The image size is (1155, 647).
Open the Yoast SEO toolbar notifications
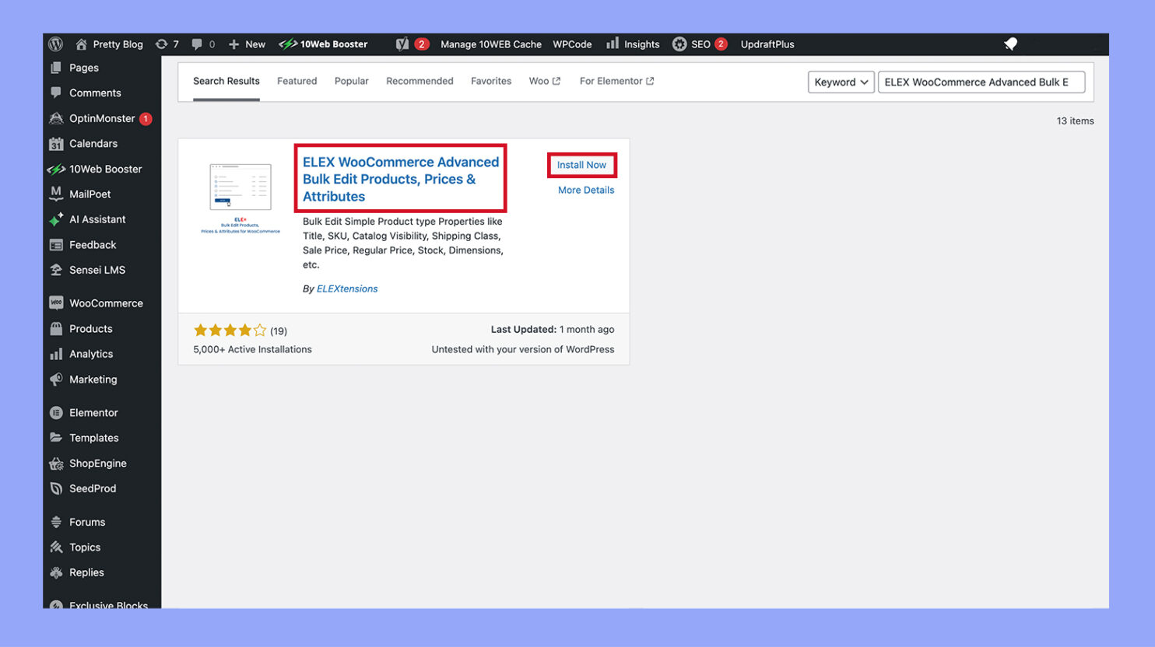(412, 44)
